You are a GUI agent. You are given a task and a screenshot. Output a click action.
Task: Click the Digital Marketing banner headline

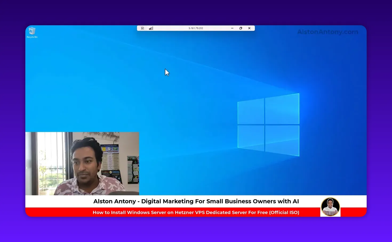tap(196, 201)
